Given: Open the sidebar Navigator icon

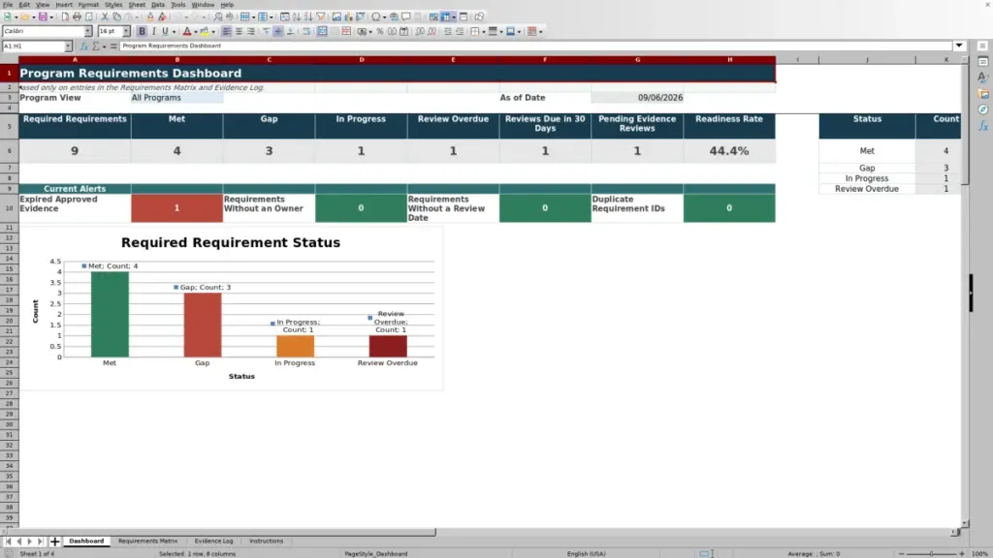Looking at the screenshot, I should tap(983, 109).
